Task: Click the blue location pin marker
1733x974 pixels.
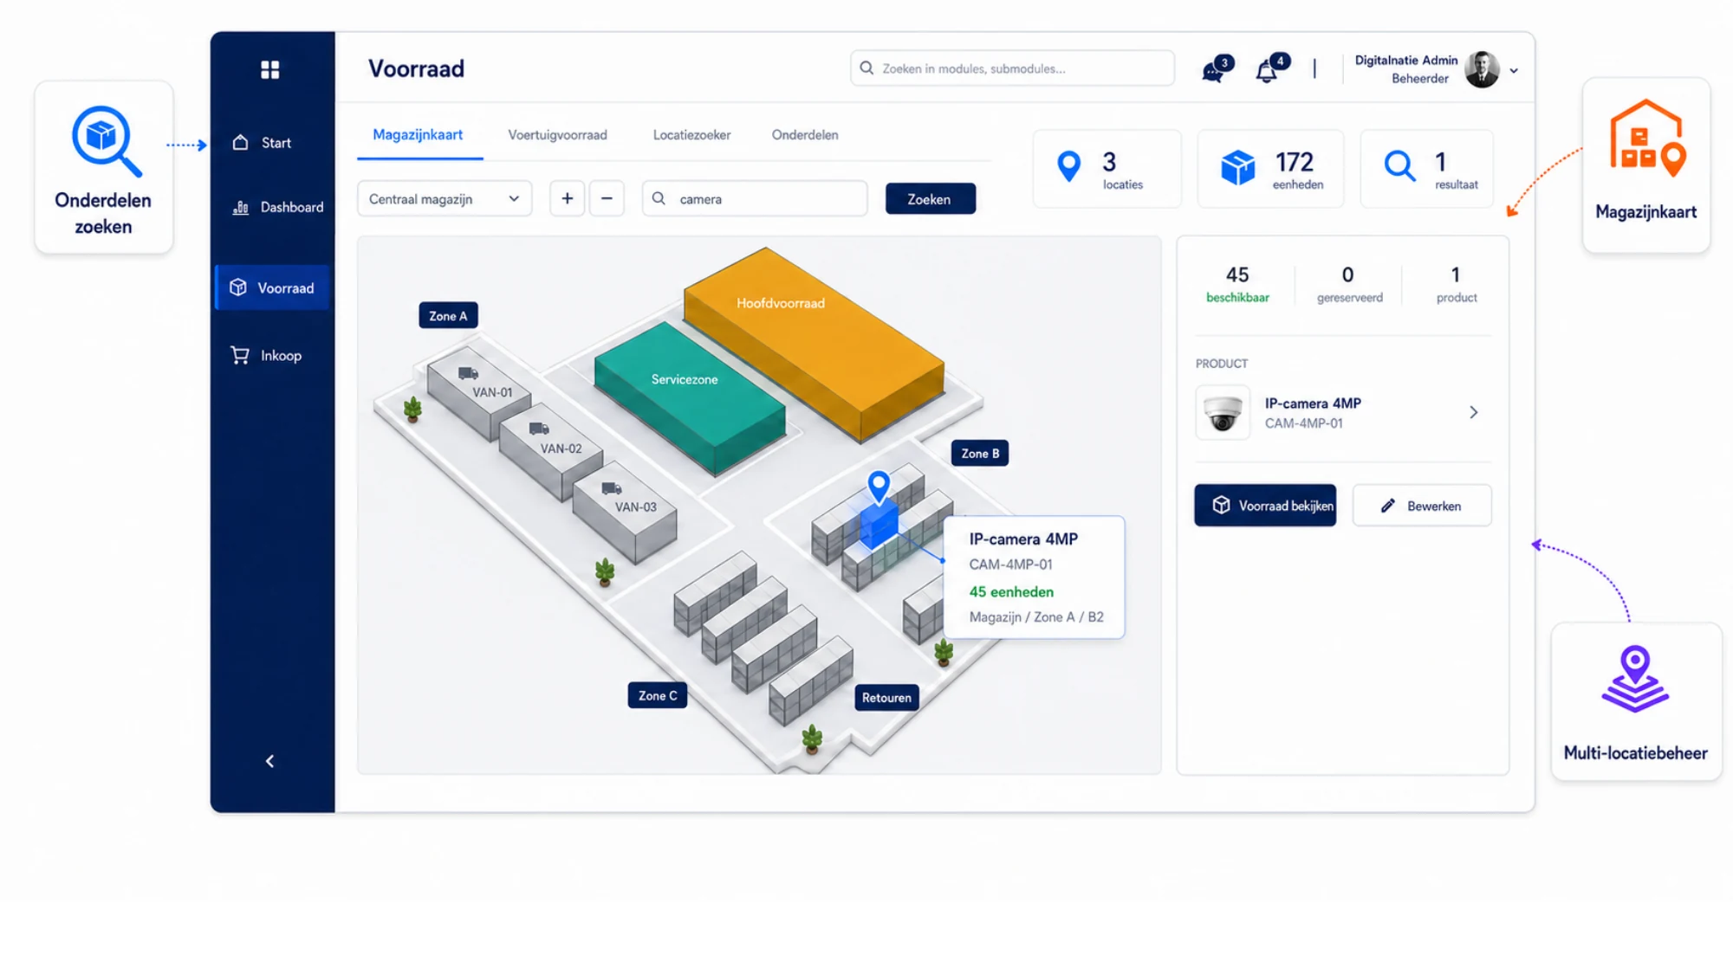Action: pyautogui.click(x=879, y=487)
